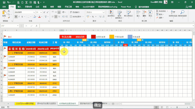Click the Share (共享) button

(x=189, y=7)
